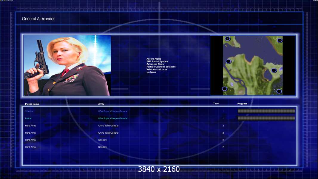Viewport: 318px width, 179px height.
Task: Click the Progress column header
Action: point(242,104)
